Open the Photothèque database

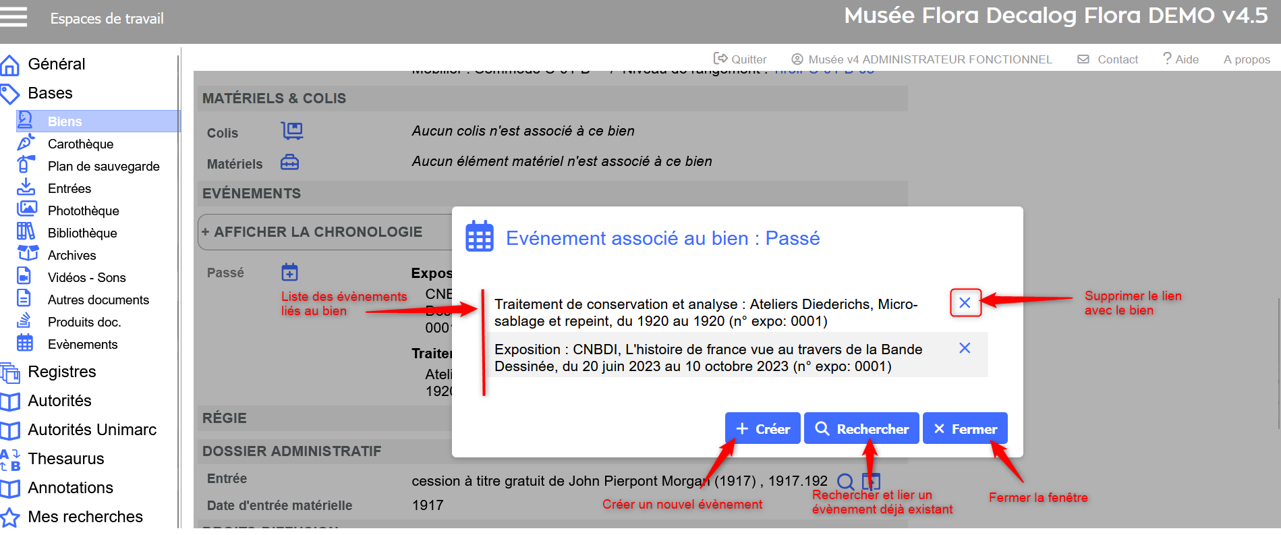coord(83,210)
